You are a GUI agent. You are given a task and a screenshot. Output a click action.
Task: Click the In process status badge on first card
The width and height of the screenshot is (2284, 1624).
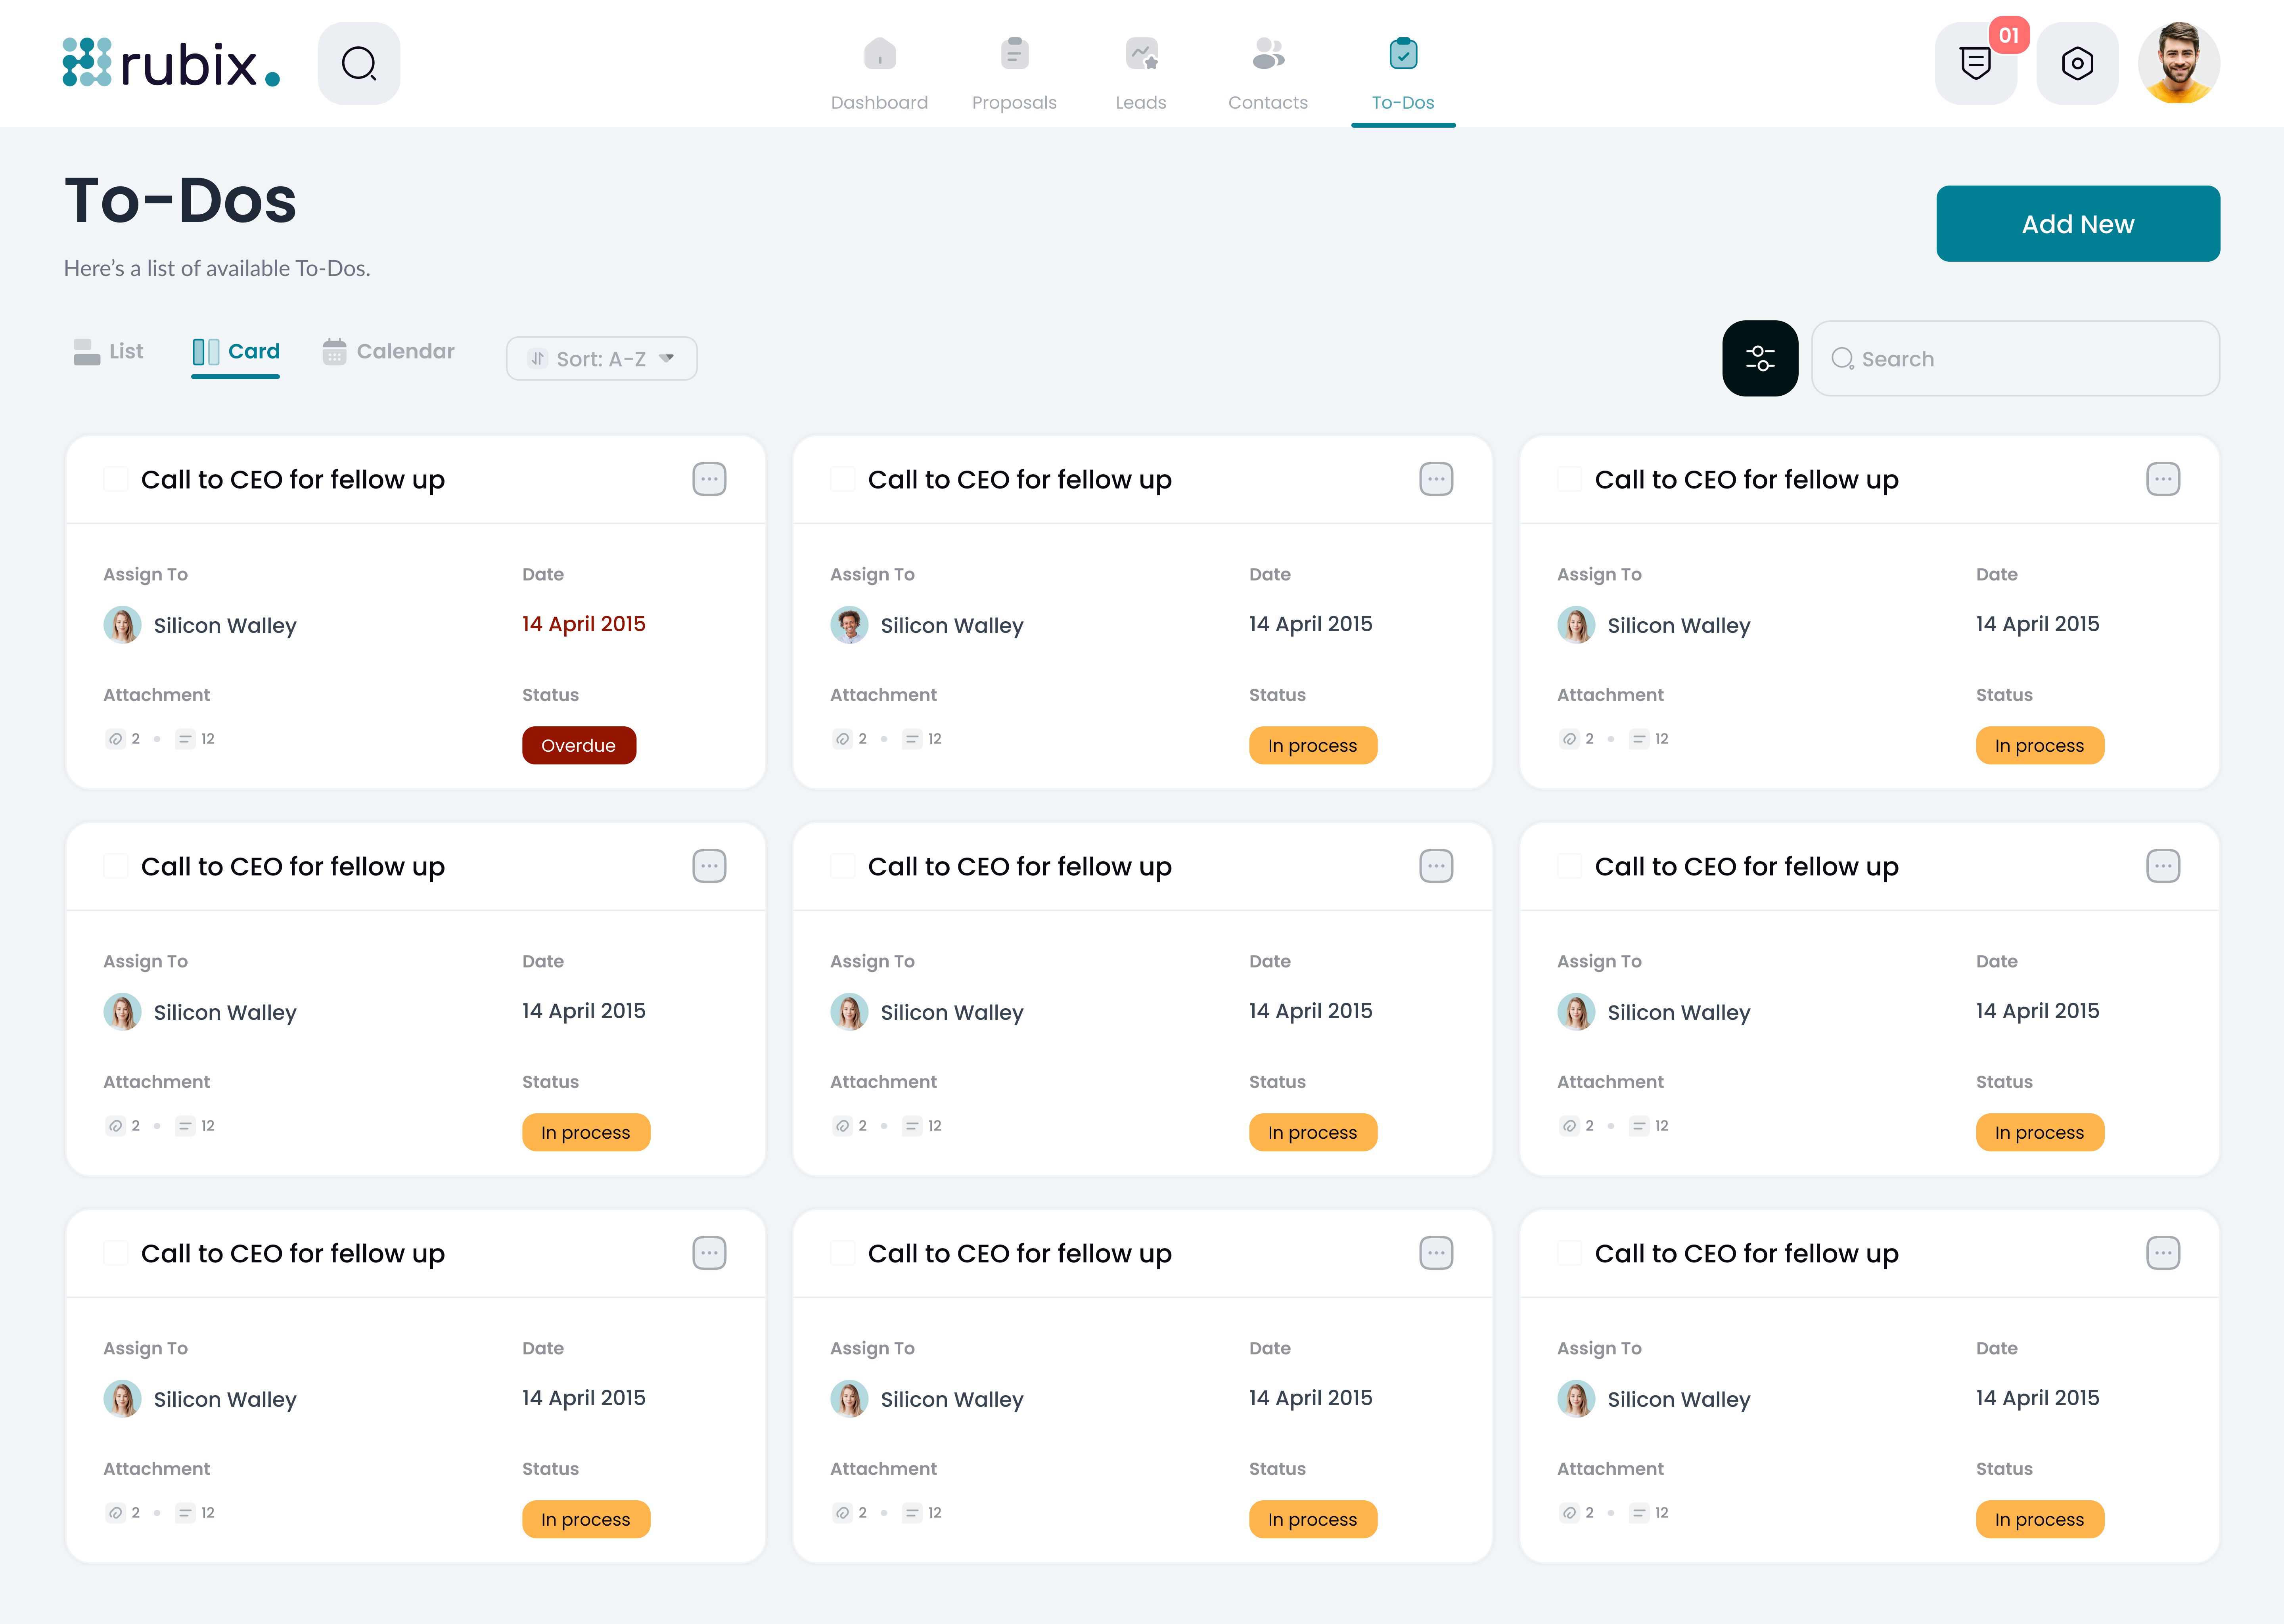point(1313,745)
